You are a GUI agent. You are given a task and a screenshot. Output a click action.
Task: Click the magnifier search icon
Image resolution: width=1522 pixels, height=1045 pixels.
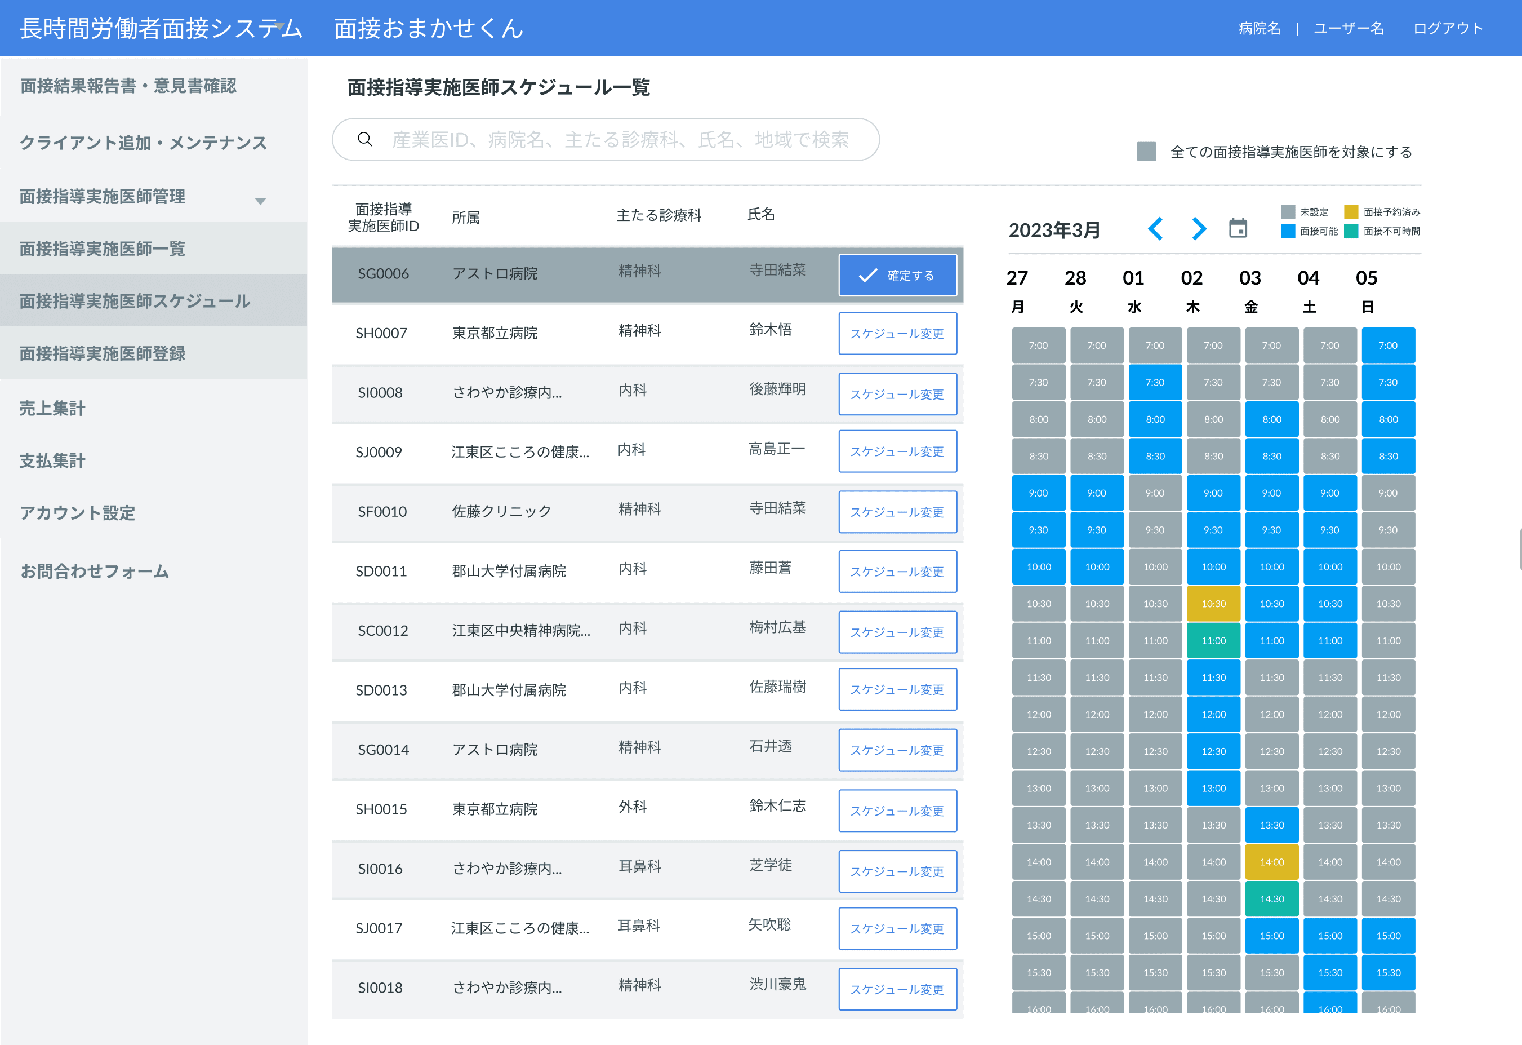tap(366, 139)
